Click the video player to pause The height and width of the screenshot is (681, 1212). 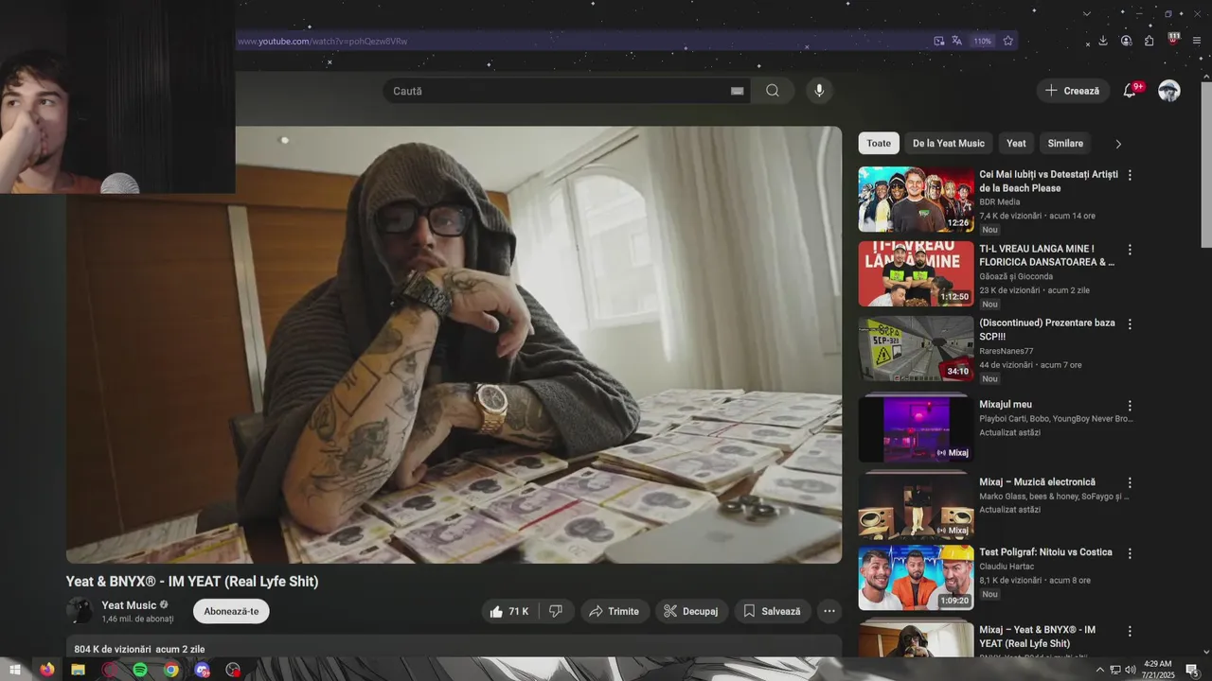click(x=454, y=344)
